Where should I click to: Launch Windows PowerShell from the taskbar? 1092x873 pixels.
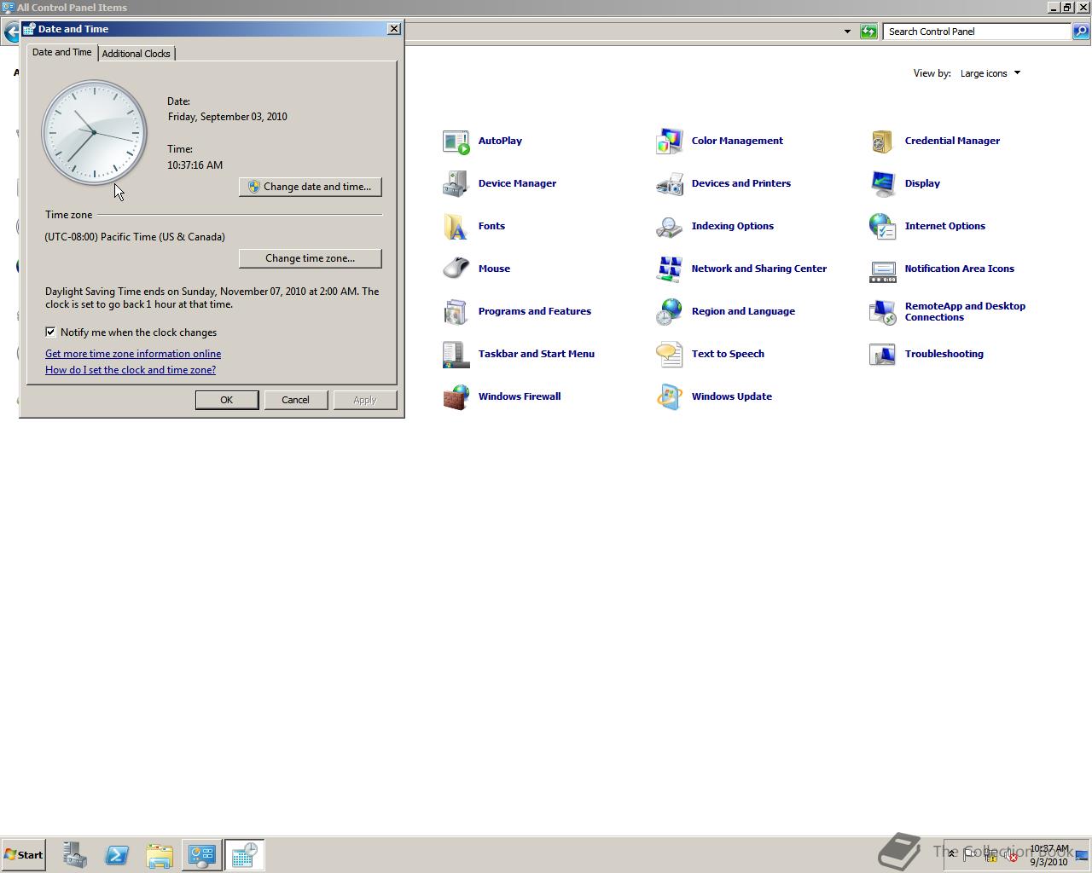point(117,855)
